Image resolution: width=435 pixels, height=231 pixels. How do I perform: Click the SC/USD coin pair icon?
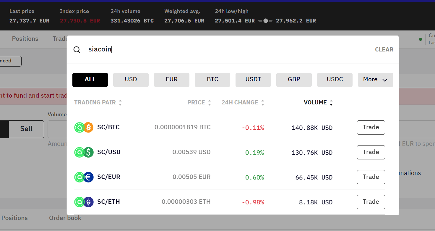[84, 152]
